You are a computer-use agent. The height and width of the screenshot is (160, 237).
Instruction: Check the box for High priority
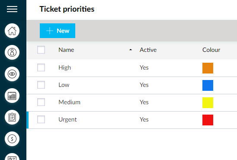tap(41, 67)
